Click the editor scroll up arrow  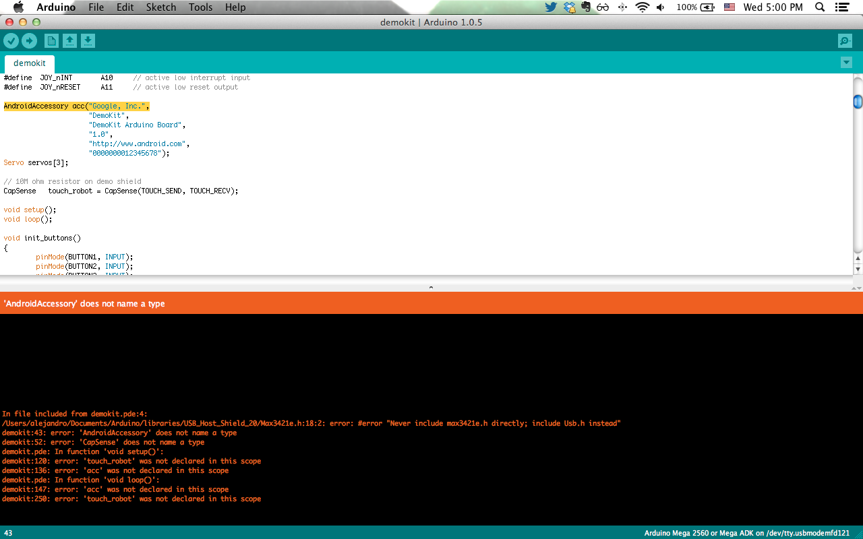858,259
